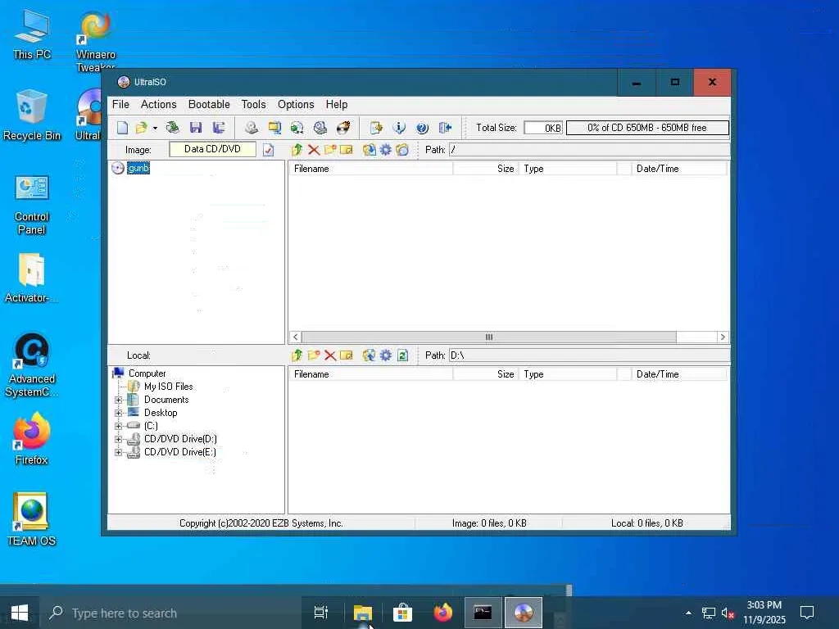Click the Add Files toolbar icon
Screen dimensions: 839x629
point(376,128)
